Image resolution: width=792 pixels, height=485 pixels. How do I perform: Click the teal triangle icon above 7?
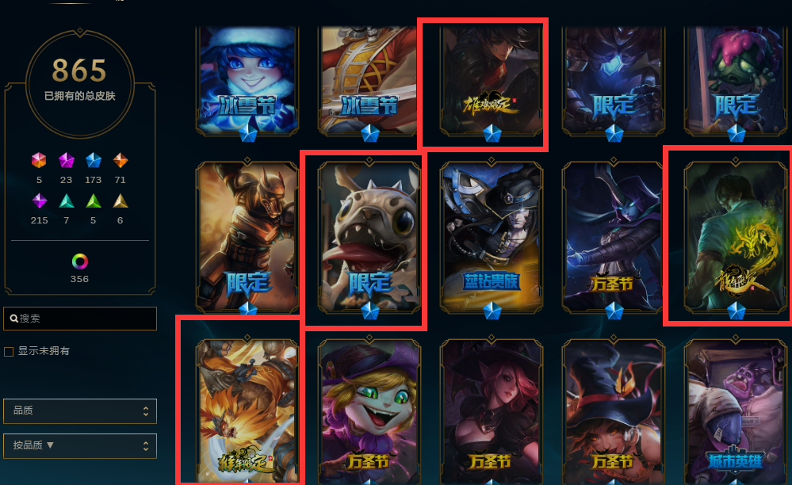[x=66, y=201]
